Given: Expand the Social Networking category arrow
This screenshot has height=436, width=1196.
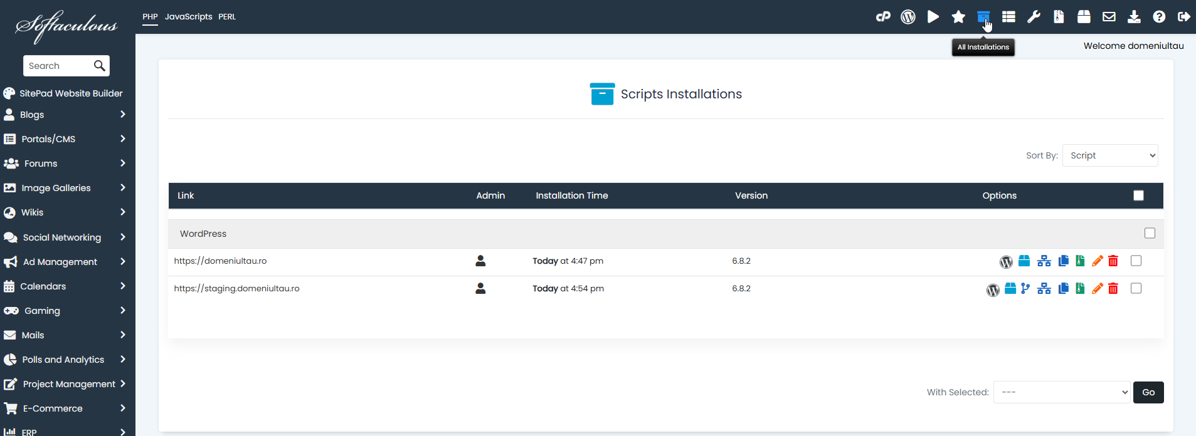Looking at the screenshot, I should tap(123, 237).
